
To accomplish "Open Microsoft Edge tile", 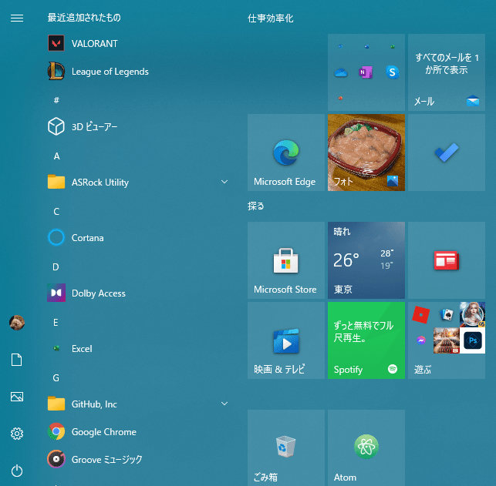I will pyautogui.click(x=286, y=153).
